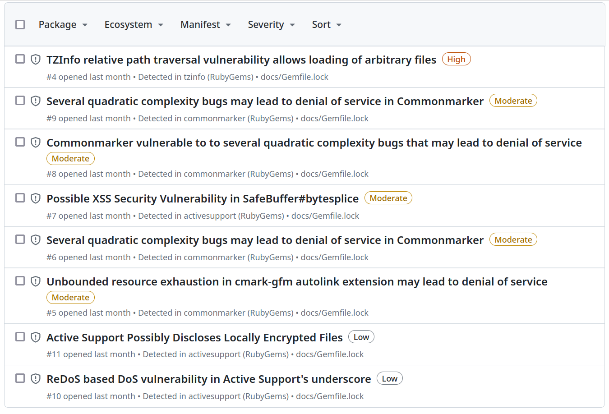The width and height of the screenshot is (609, 414).
Task: Click '#8 opened last month' detail text
Action: pos(88,174)
